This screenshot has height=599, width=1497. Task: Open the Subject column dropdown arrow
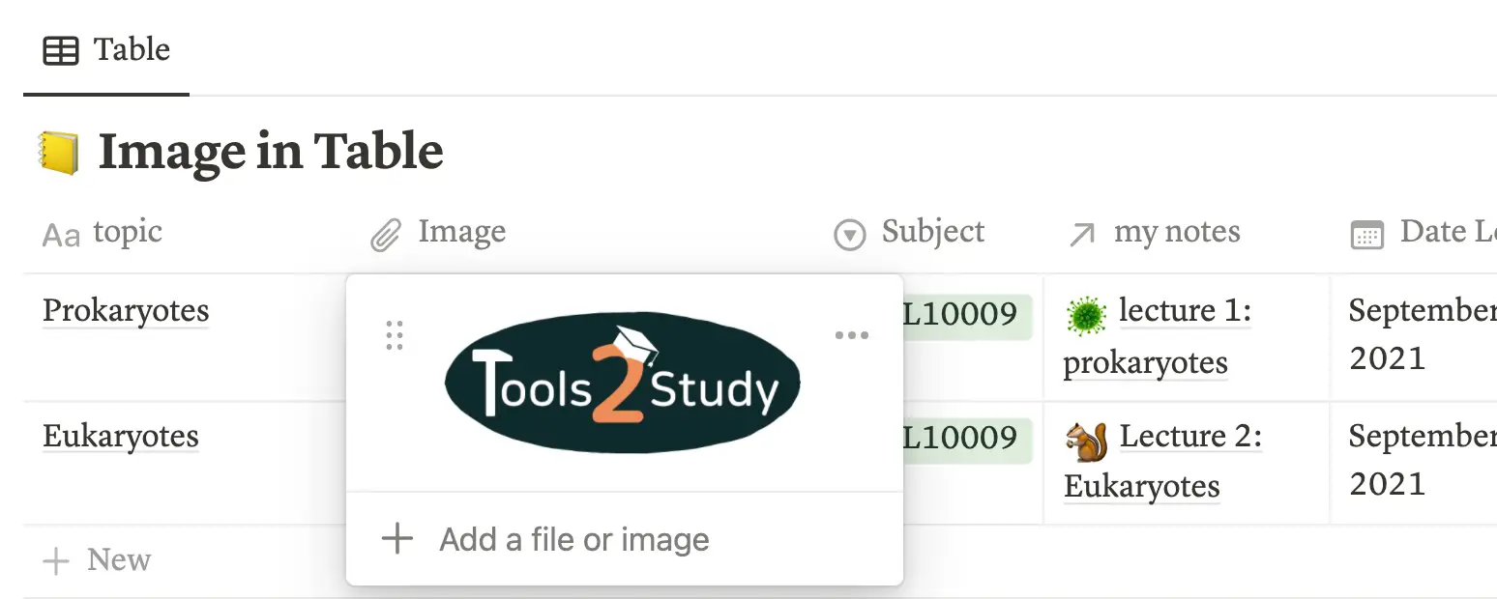click(x=848, y=232)
